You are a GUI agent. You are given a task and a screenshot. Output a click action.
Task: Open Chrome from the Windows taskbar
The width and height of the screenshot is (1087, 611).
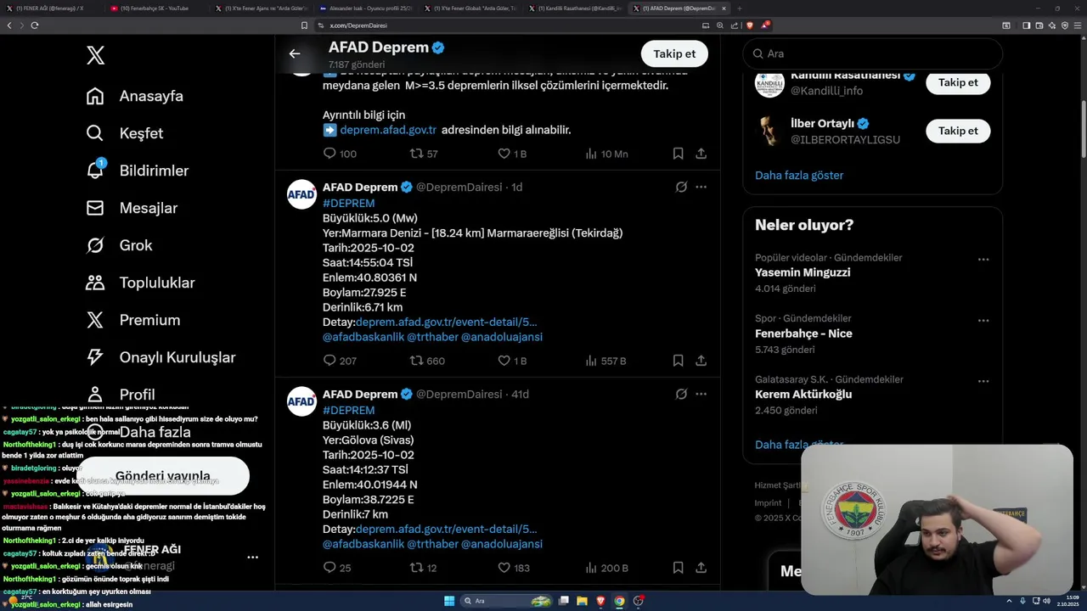tap(619, 601)
